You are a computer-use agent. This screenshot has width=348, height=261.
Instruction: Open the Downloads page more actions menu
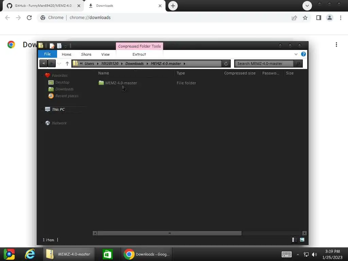336,45
